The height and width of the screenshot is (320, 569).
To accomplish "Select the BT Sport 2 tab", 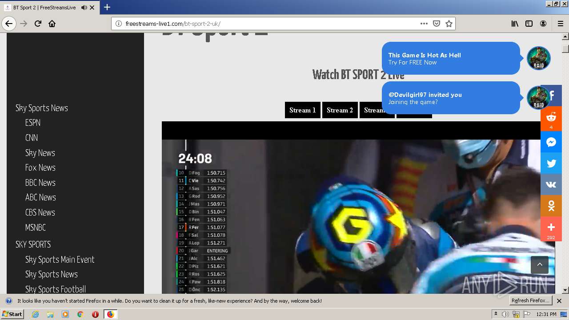I will point(50,8).
